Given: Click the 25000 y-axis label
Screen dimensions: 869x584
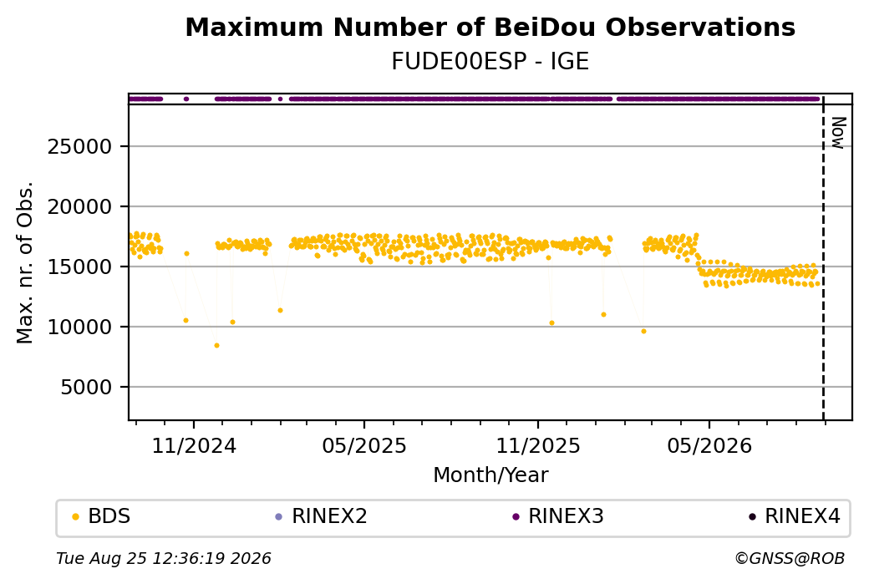Looking at the screenshot, I should (x=80, y=147).
